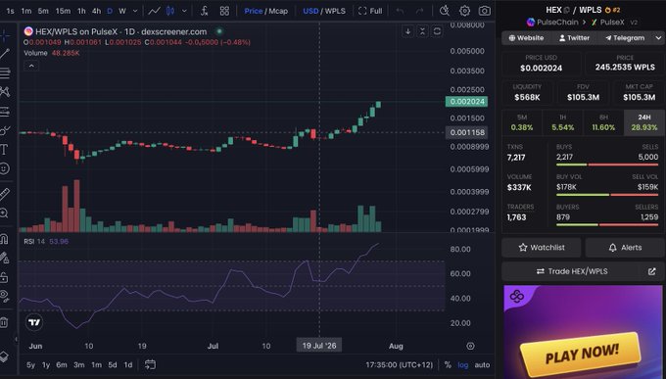This screenshot has width=666, height=379.
Task: Click the trash remove drawings icon
Action: 4,322
